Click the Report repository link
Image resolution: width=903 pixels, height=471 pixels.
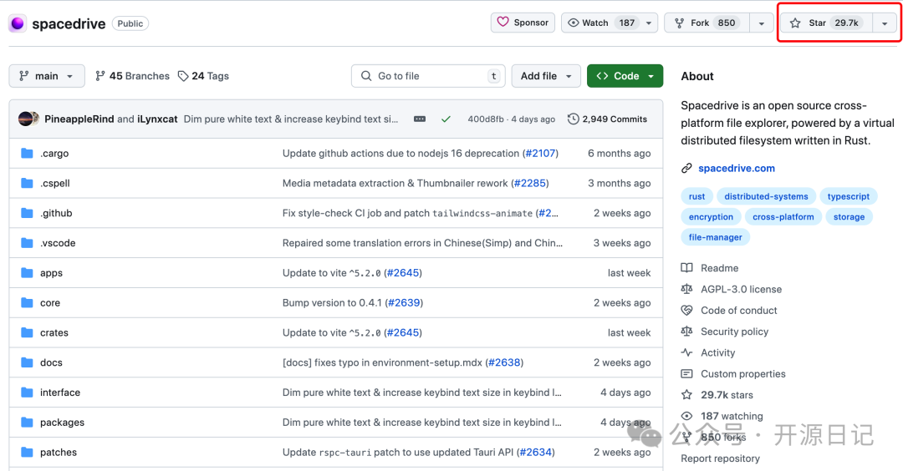click(720, 458)
